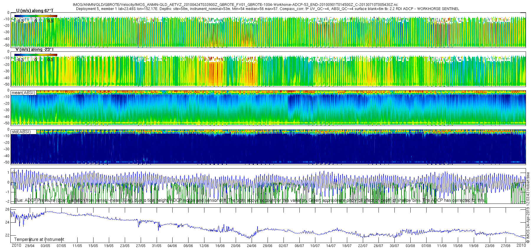Click the left '2010' year label on axis
This screenshot has height=250, width=531.
[x=16, y=245]
